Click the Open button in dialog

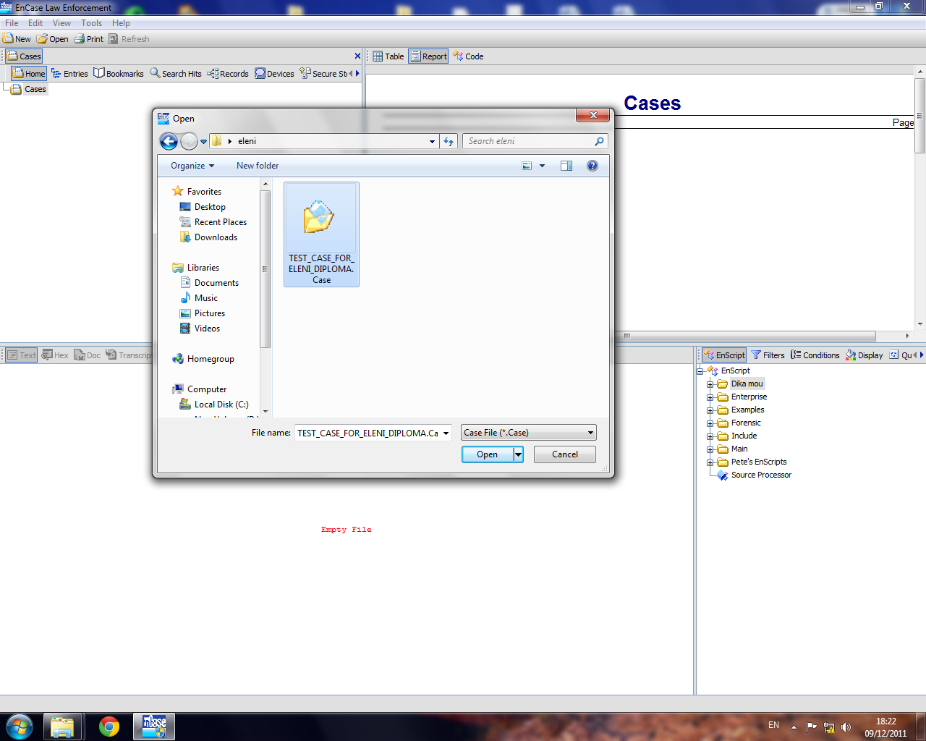pyautogui.click(x=487, y=454)
